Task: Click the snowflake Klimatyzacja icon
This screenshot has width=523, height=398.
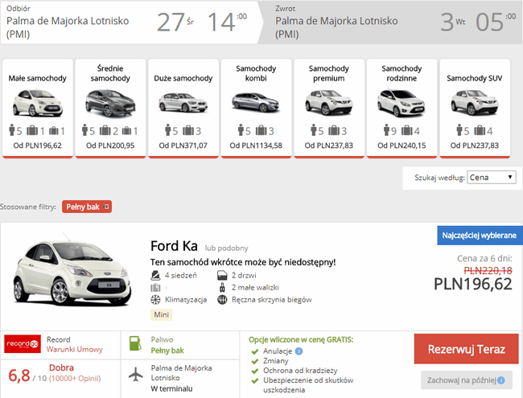Action: pyautogui.click(x=155, y=300)
